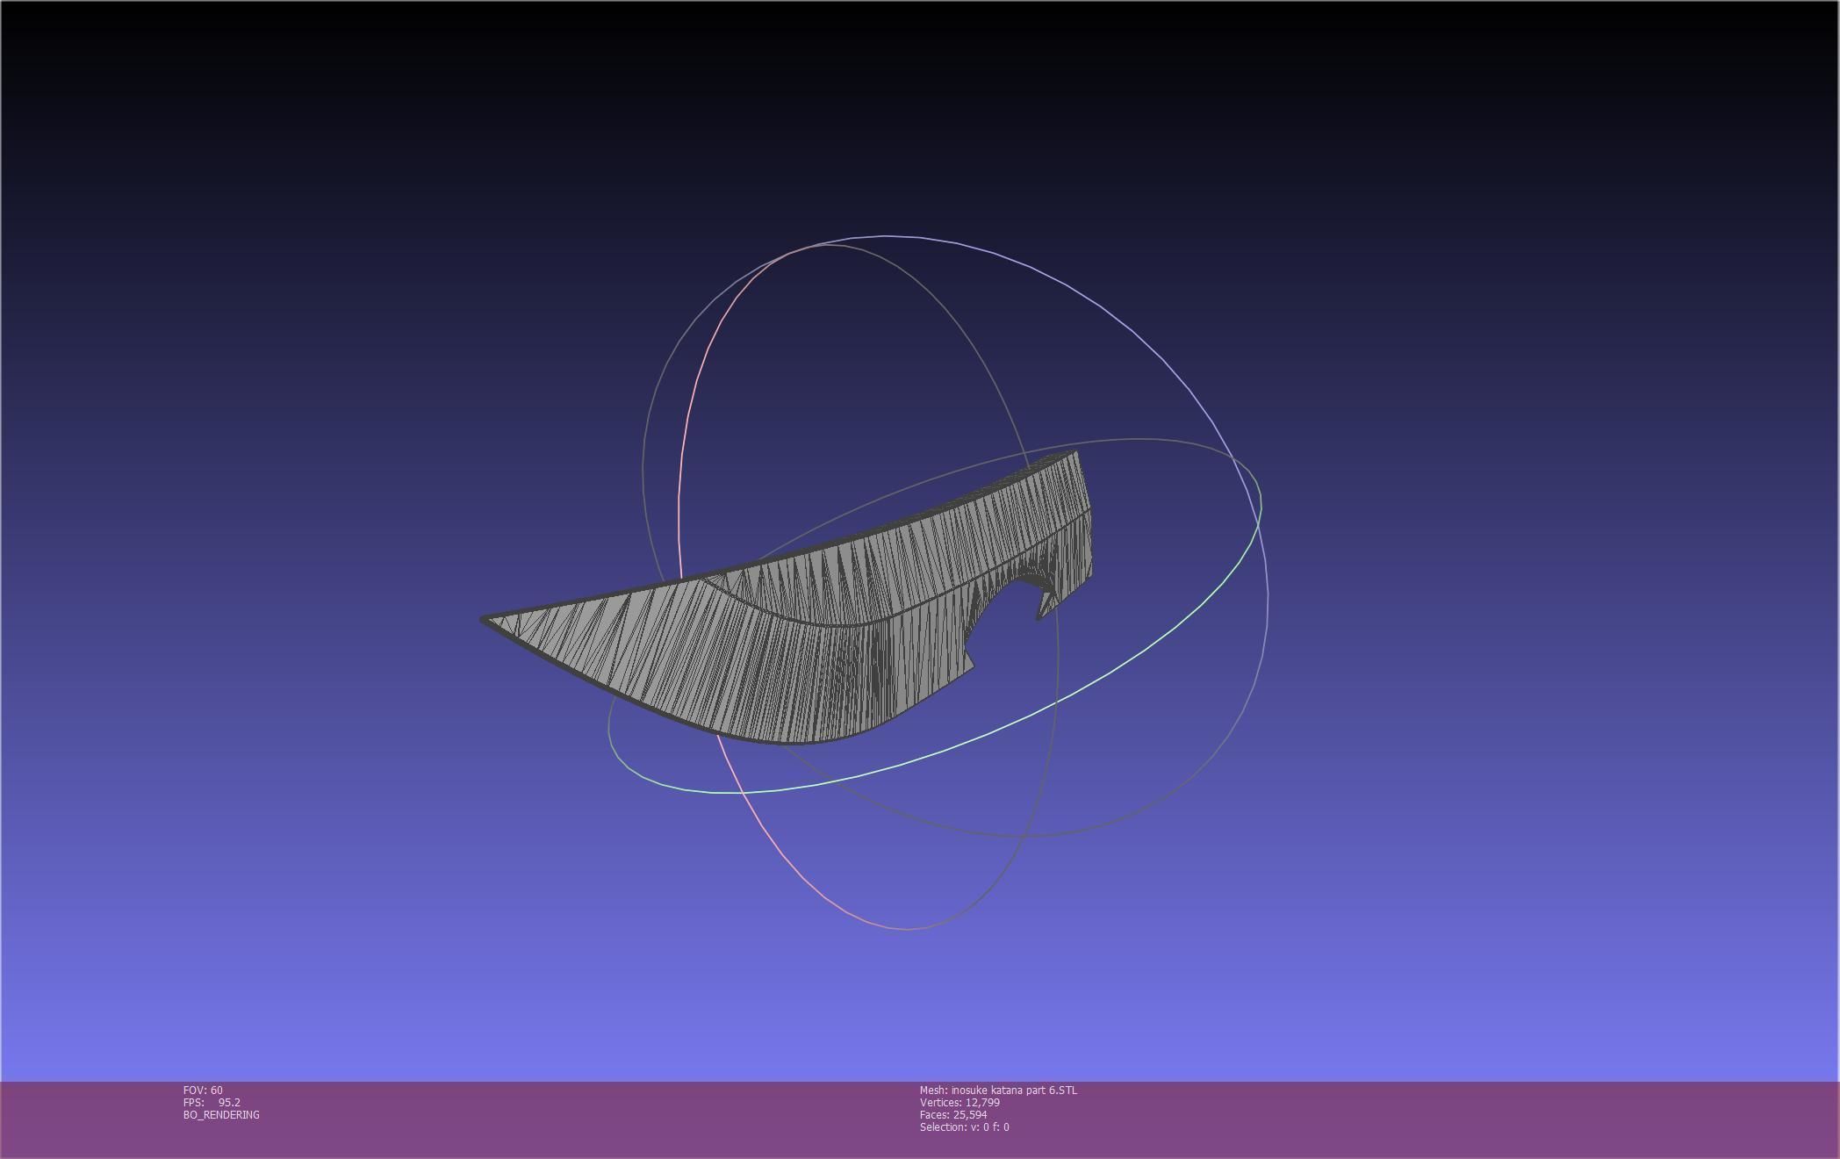Image resolution: width=1840 pixels, height=1159 pixels.
Task: Click the small spike near the notch
Action: coord(1045,604)
